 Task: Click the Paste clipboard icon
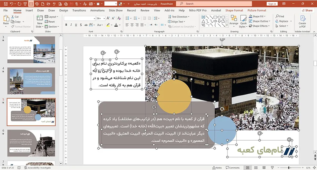[x=6, y=18]
